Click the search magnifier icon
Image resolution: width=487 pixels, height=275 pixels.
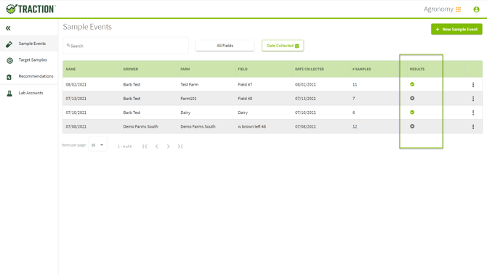(68, 45)
